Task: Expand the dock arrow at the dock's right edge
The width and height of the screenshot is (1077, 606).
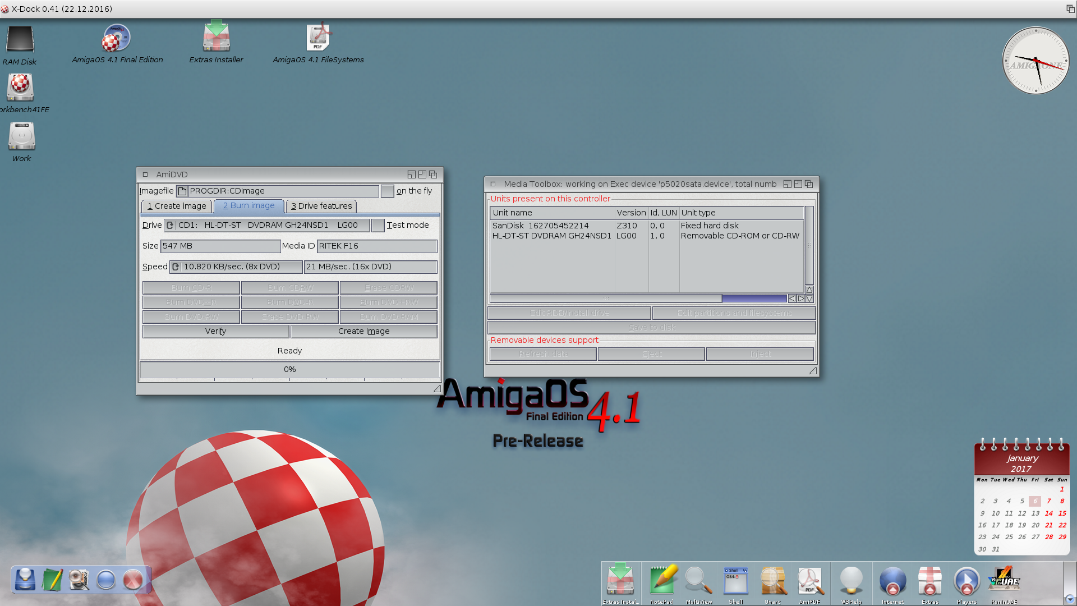Action: [1069, 599]
